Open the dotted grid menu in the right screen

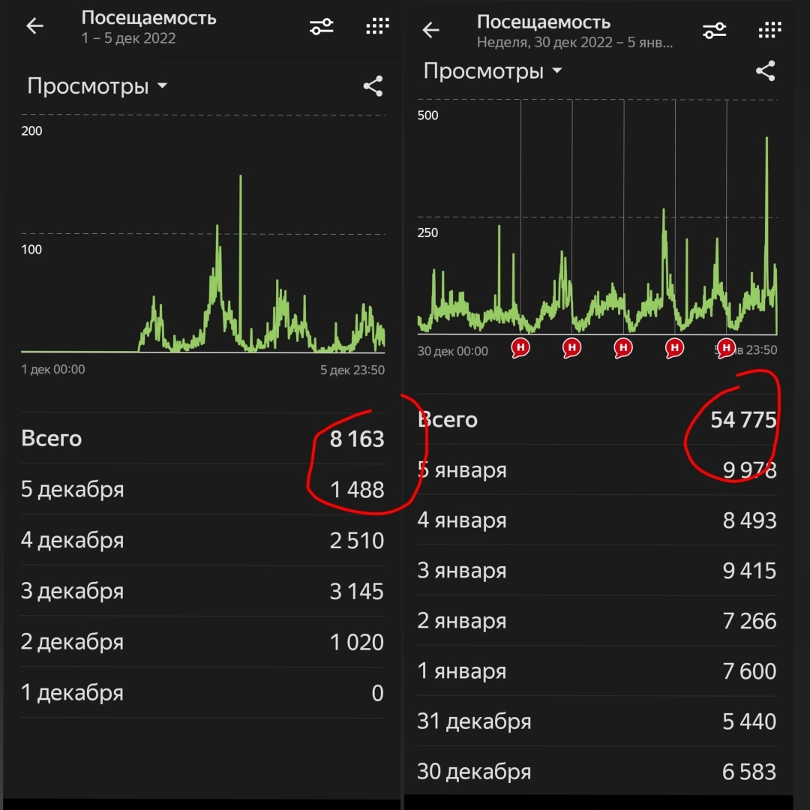coord(769,30)
